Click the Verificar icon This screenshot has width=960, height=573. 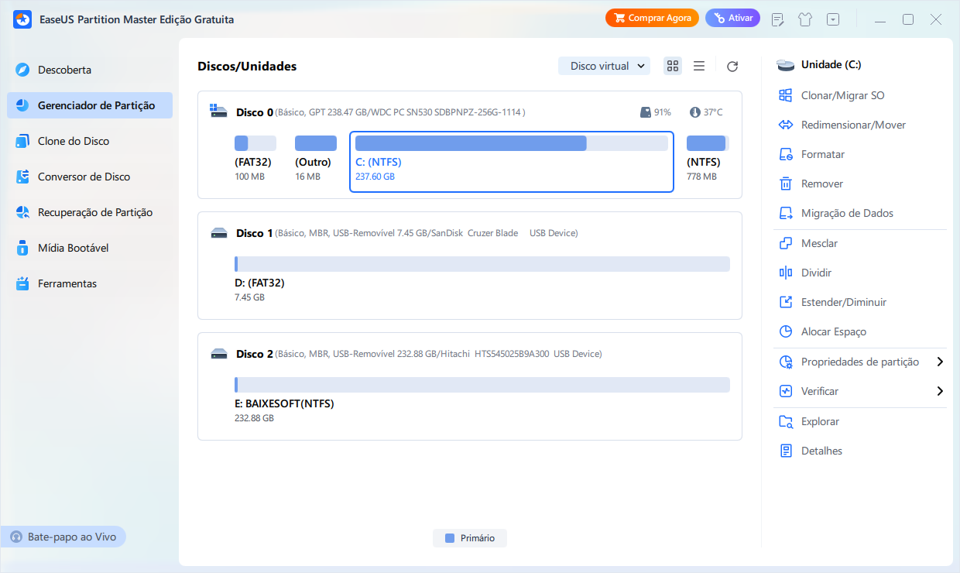(x=786, y=391)
